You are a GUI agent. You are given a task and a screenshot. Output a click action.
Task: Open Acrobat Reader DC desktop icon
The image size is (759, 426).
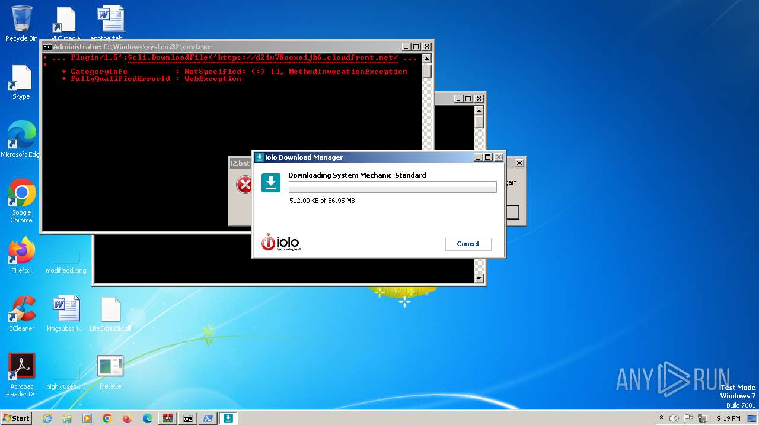[x=21, y=375]
